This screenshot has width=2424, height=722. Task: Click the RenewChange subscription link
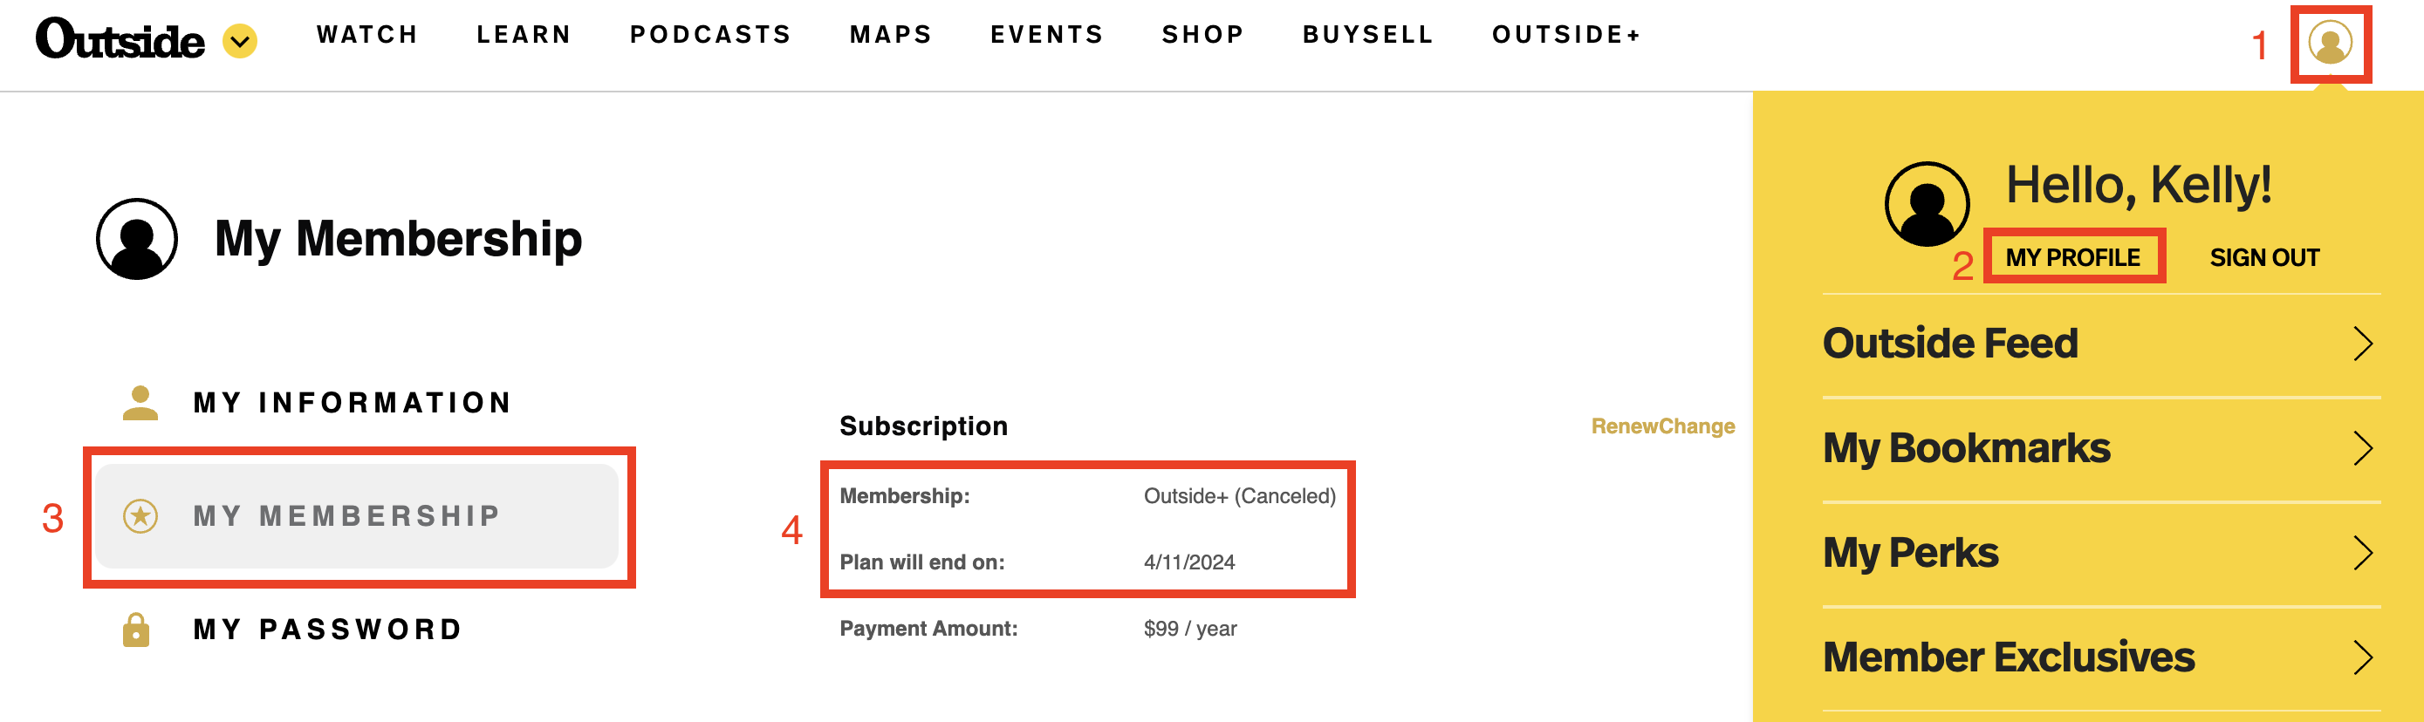pyautogui.click(x=1663, y=426)
